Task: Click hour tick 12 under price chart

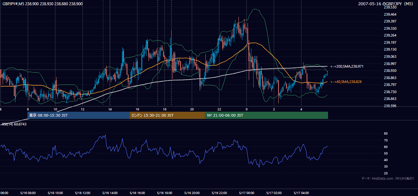Action: [82, 109]
